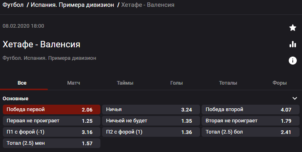Pick Тотал (2.5) бол at 2.41
The image size is (302, 152).
point(251,132)
